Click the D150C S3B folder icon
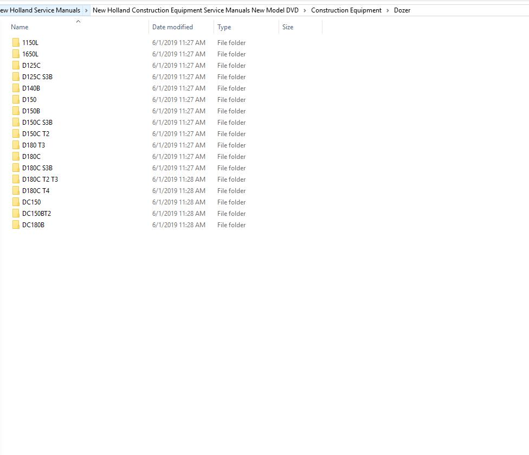The height and width of the screenshot is (455, 529). coord(16,122)
